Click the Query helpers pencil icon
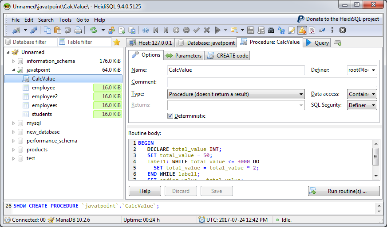387x227 pixels. point(292,30)
